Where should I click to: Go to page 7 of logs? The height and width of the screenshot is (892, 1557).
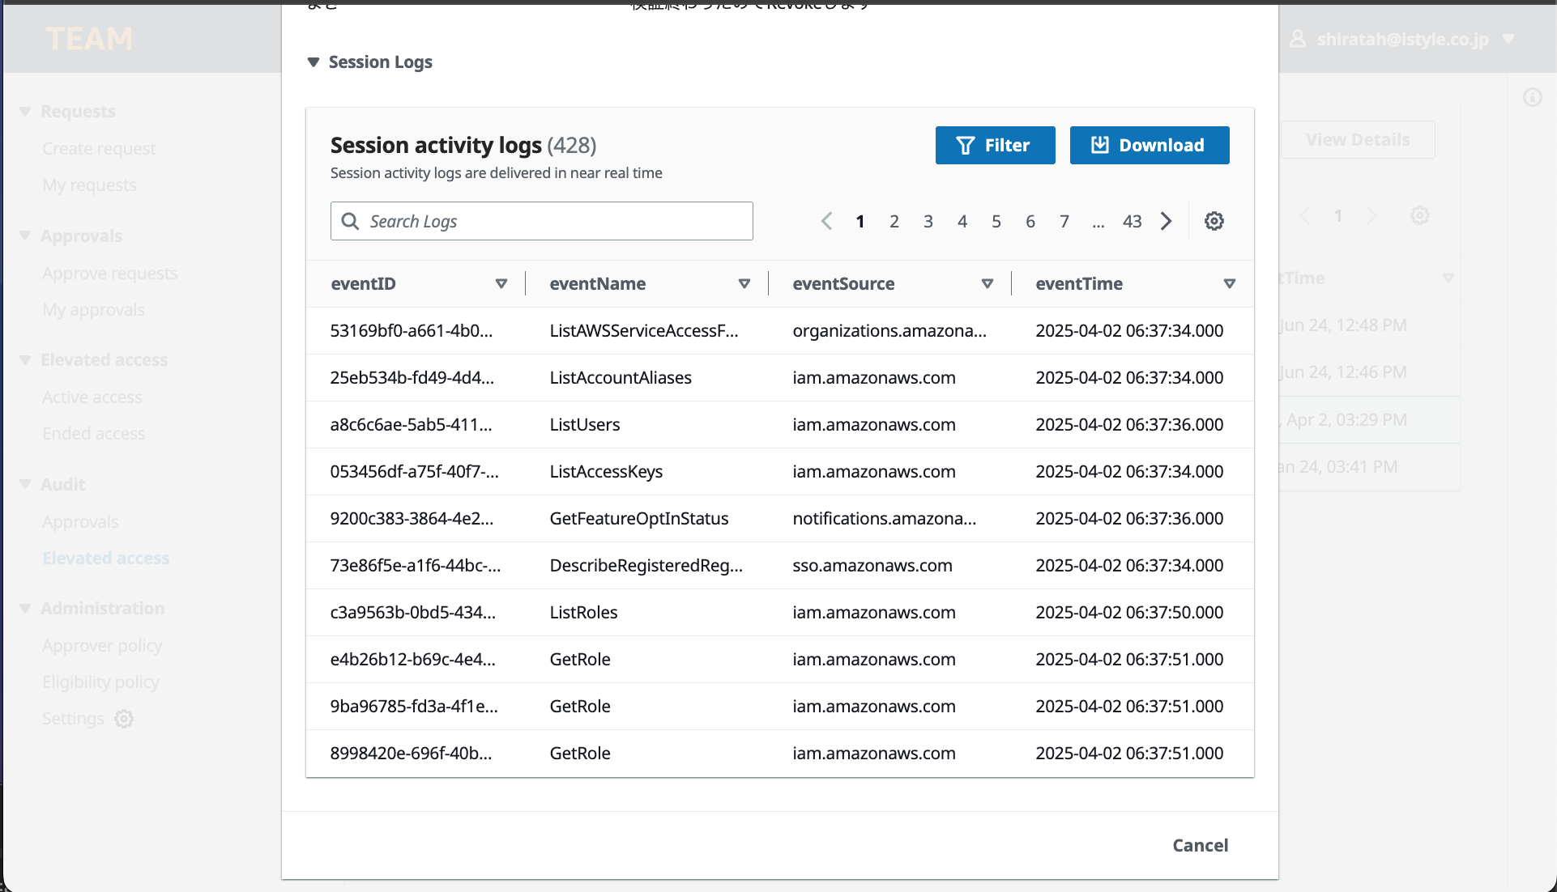coord(1064,221)
